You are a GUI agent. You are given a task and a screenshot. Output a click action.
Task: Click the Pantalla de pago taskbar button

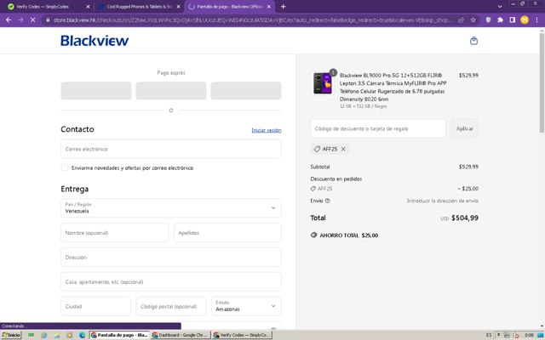[119, 335]
